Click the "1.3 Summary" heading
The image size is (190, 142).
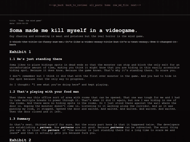pyautogui.click(x=20, y=119)
